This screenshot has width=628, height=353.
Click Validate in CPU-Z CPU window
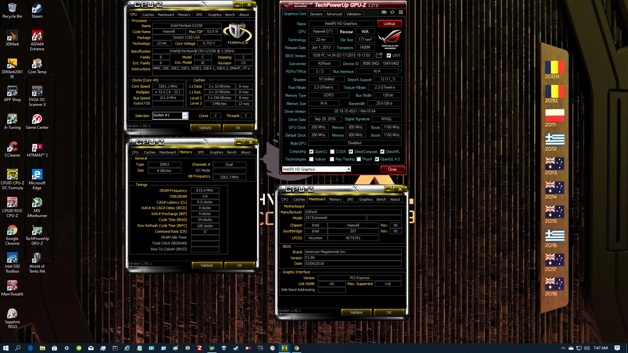tap(205, 128)
